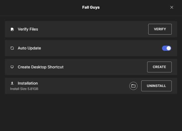Uninstall Fall Guys using the UNINSTALL button

(x=156, y=86)
